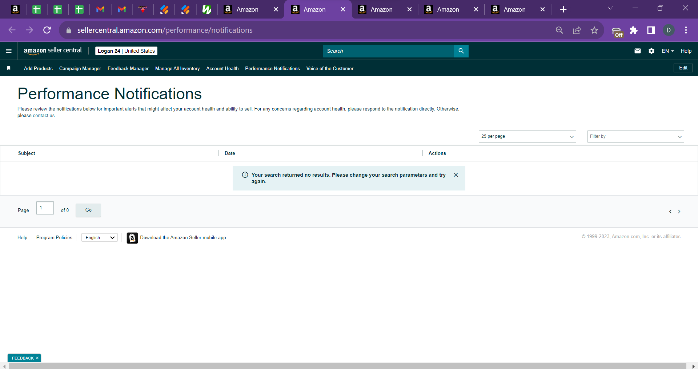Switch to the first pinned Gmail tab

coord(100,9)
